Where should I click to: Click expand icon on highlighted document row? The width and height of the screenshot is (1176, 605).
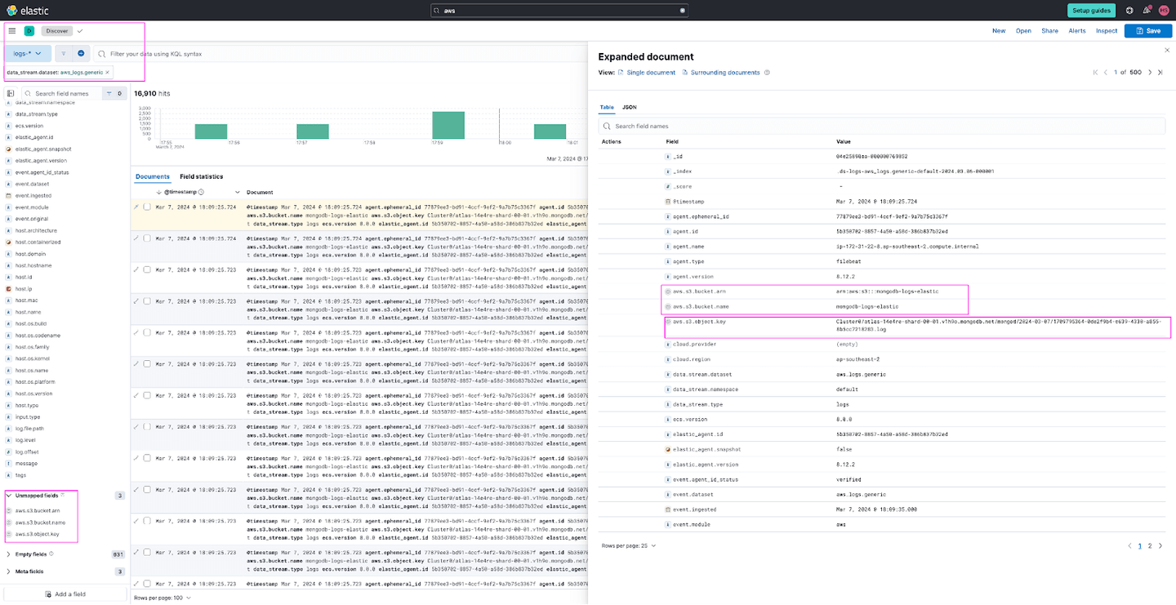pos(136,207)
